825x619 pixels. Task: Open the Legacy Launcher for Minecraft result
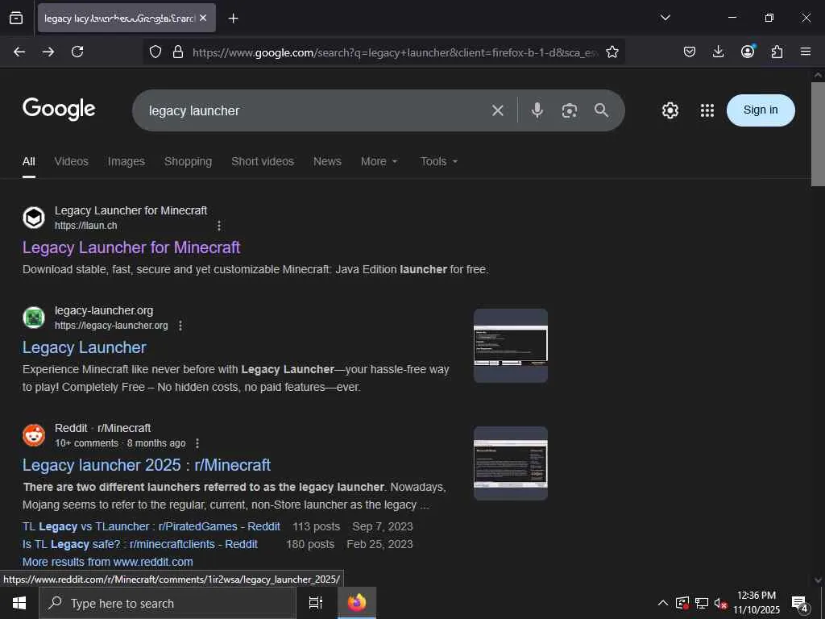pyautogui.click(x=131, y=247)
